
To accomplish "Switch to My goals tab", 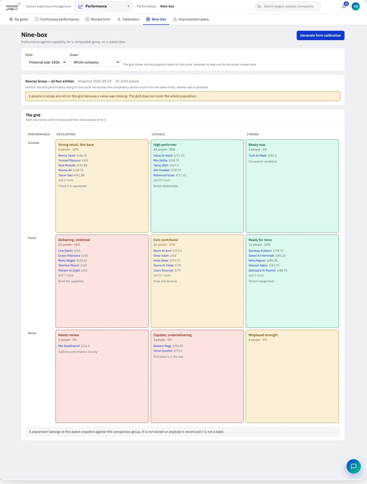I will pyautogui.click(x=19, y=19).
